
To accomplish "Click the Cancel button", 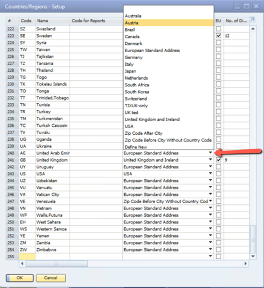I will (x=51, y=278).
